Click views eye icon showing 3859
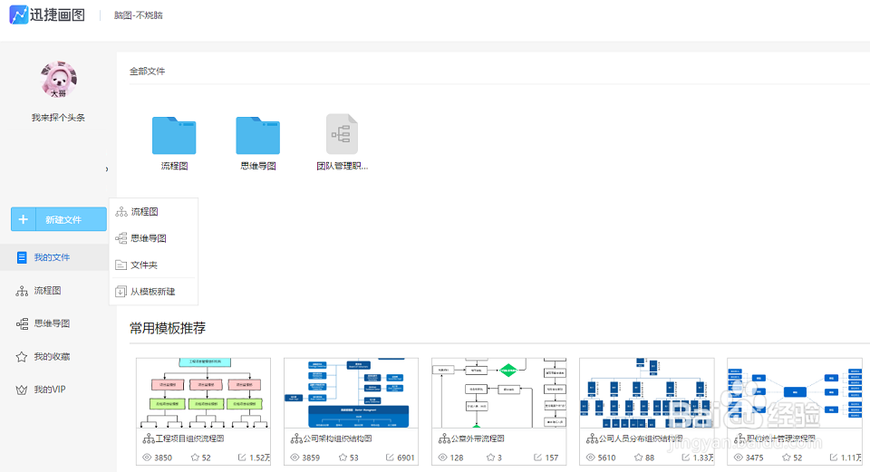 click(295, 458)
